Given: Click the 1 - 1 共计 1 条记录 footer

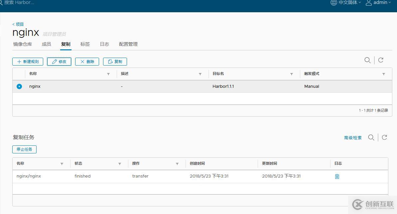Looking at the screenshot, I should tap(373, 111).
